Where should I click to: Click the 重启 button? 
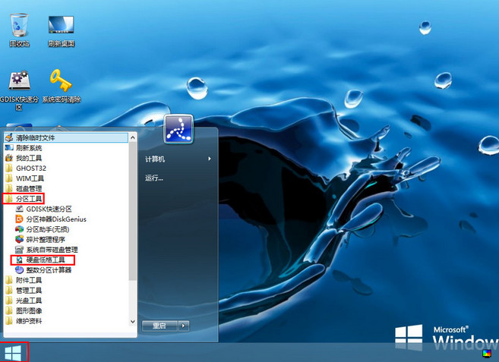[159, 326]
